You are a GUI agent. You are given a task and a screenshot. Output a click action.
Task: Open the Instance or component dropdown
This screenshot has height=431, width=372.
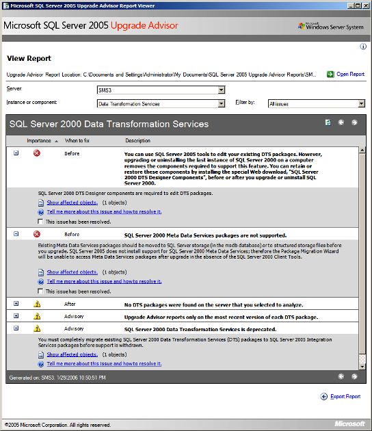click(221, 103)
